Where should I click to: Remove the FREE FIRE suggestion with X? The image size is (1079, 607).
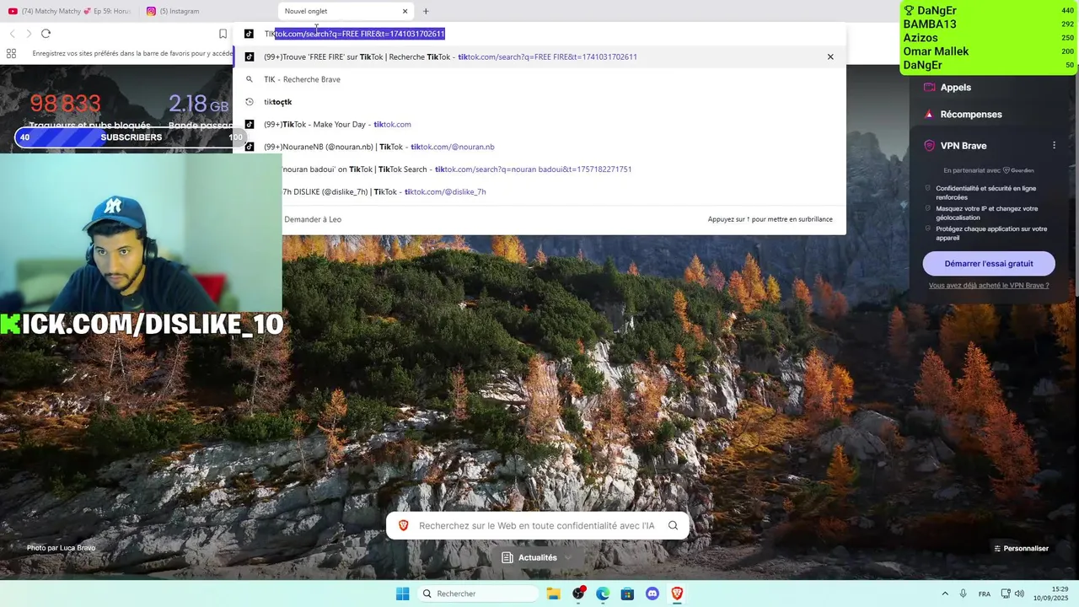click(x=830, y=56)
